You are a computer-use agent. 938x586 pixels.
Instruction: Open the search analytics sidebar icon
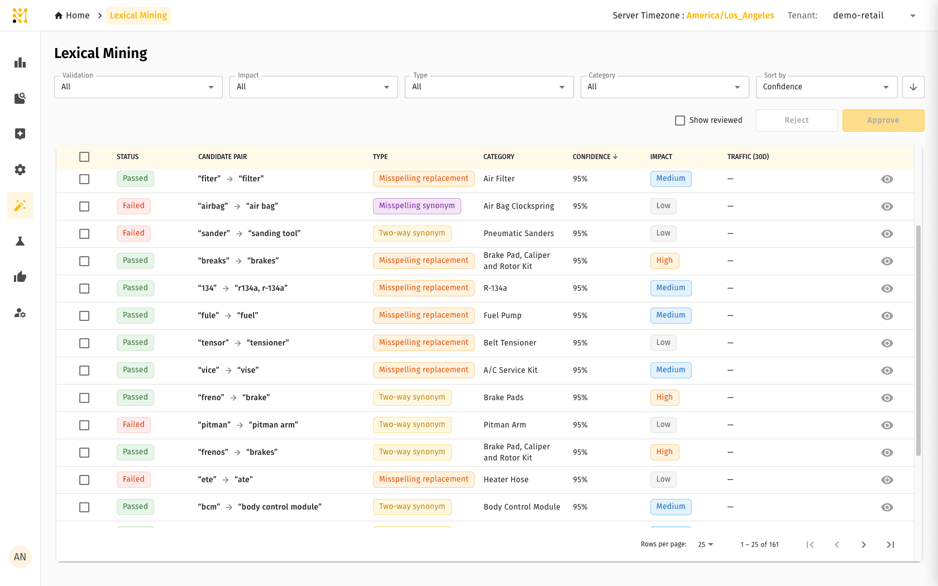click(x=20, y=98)
